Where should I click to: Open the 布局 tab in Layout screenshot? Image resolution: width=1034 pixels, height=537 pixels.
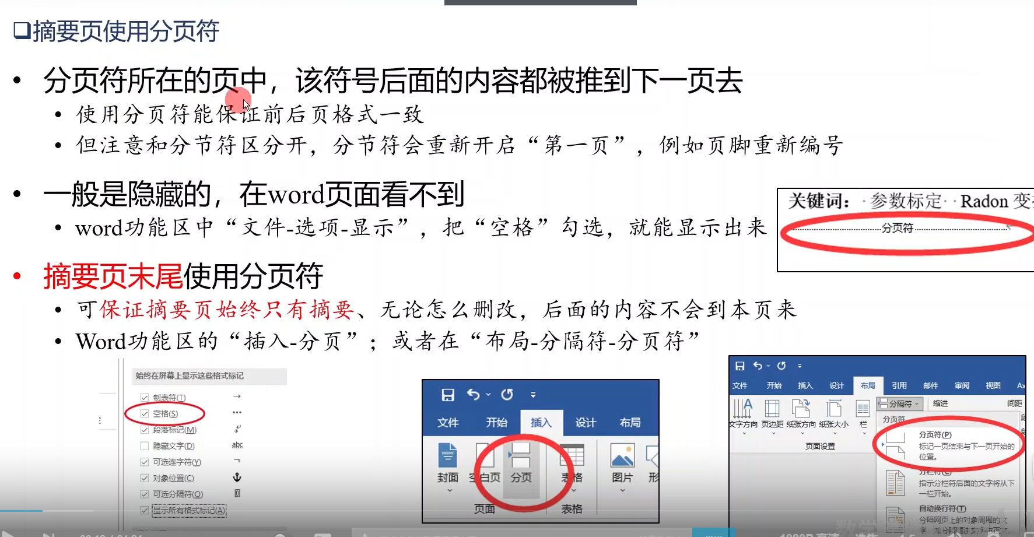[868, 385]
